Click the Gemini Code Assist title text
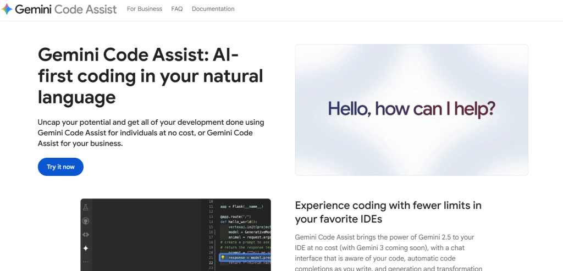This screenshot has height=271, width=563. pyautogui.click(x=66, y=9)
